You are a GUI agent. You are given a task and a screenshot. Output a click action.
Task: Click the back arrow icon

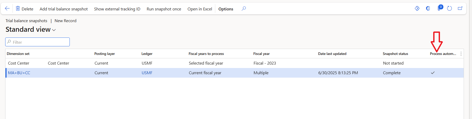(7, 9)
